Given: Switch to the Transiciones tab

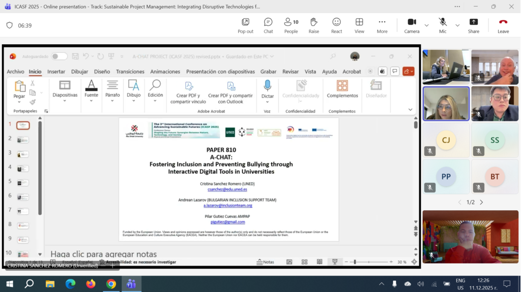Looking at the screenshot, I should coord(130,72).
